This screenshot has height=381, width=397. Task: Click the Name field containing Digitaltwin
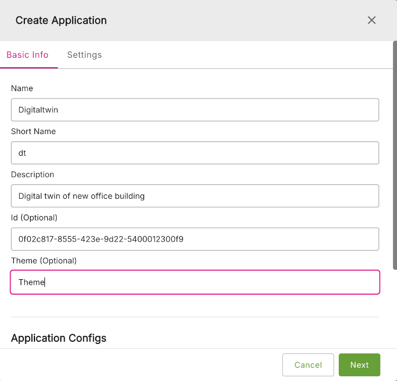tap(195, 110)
